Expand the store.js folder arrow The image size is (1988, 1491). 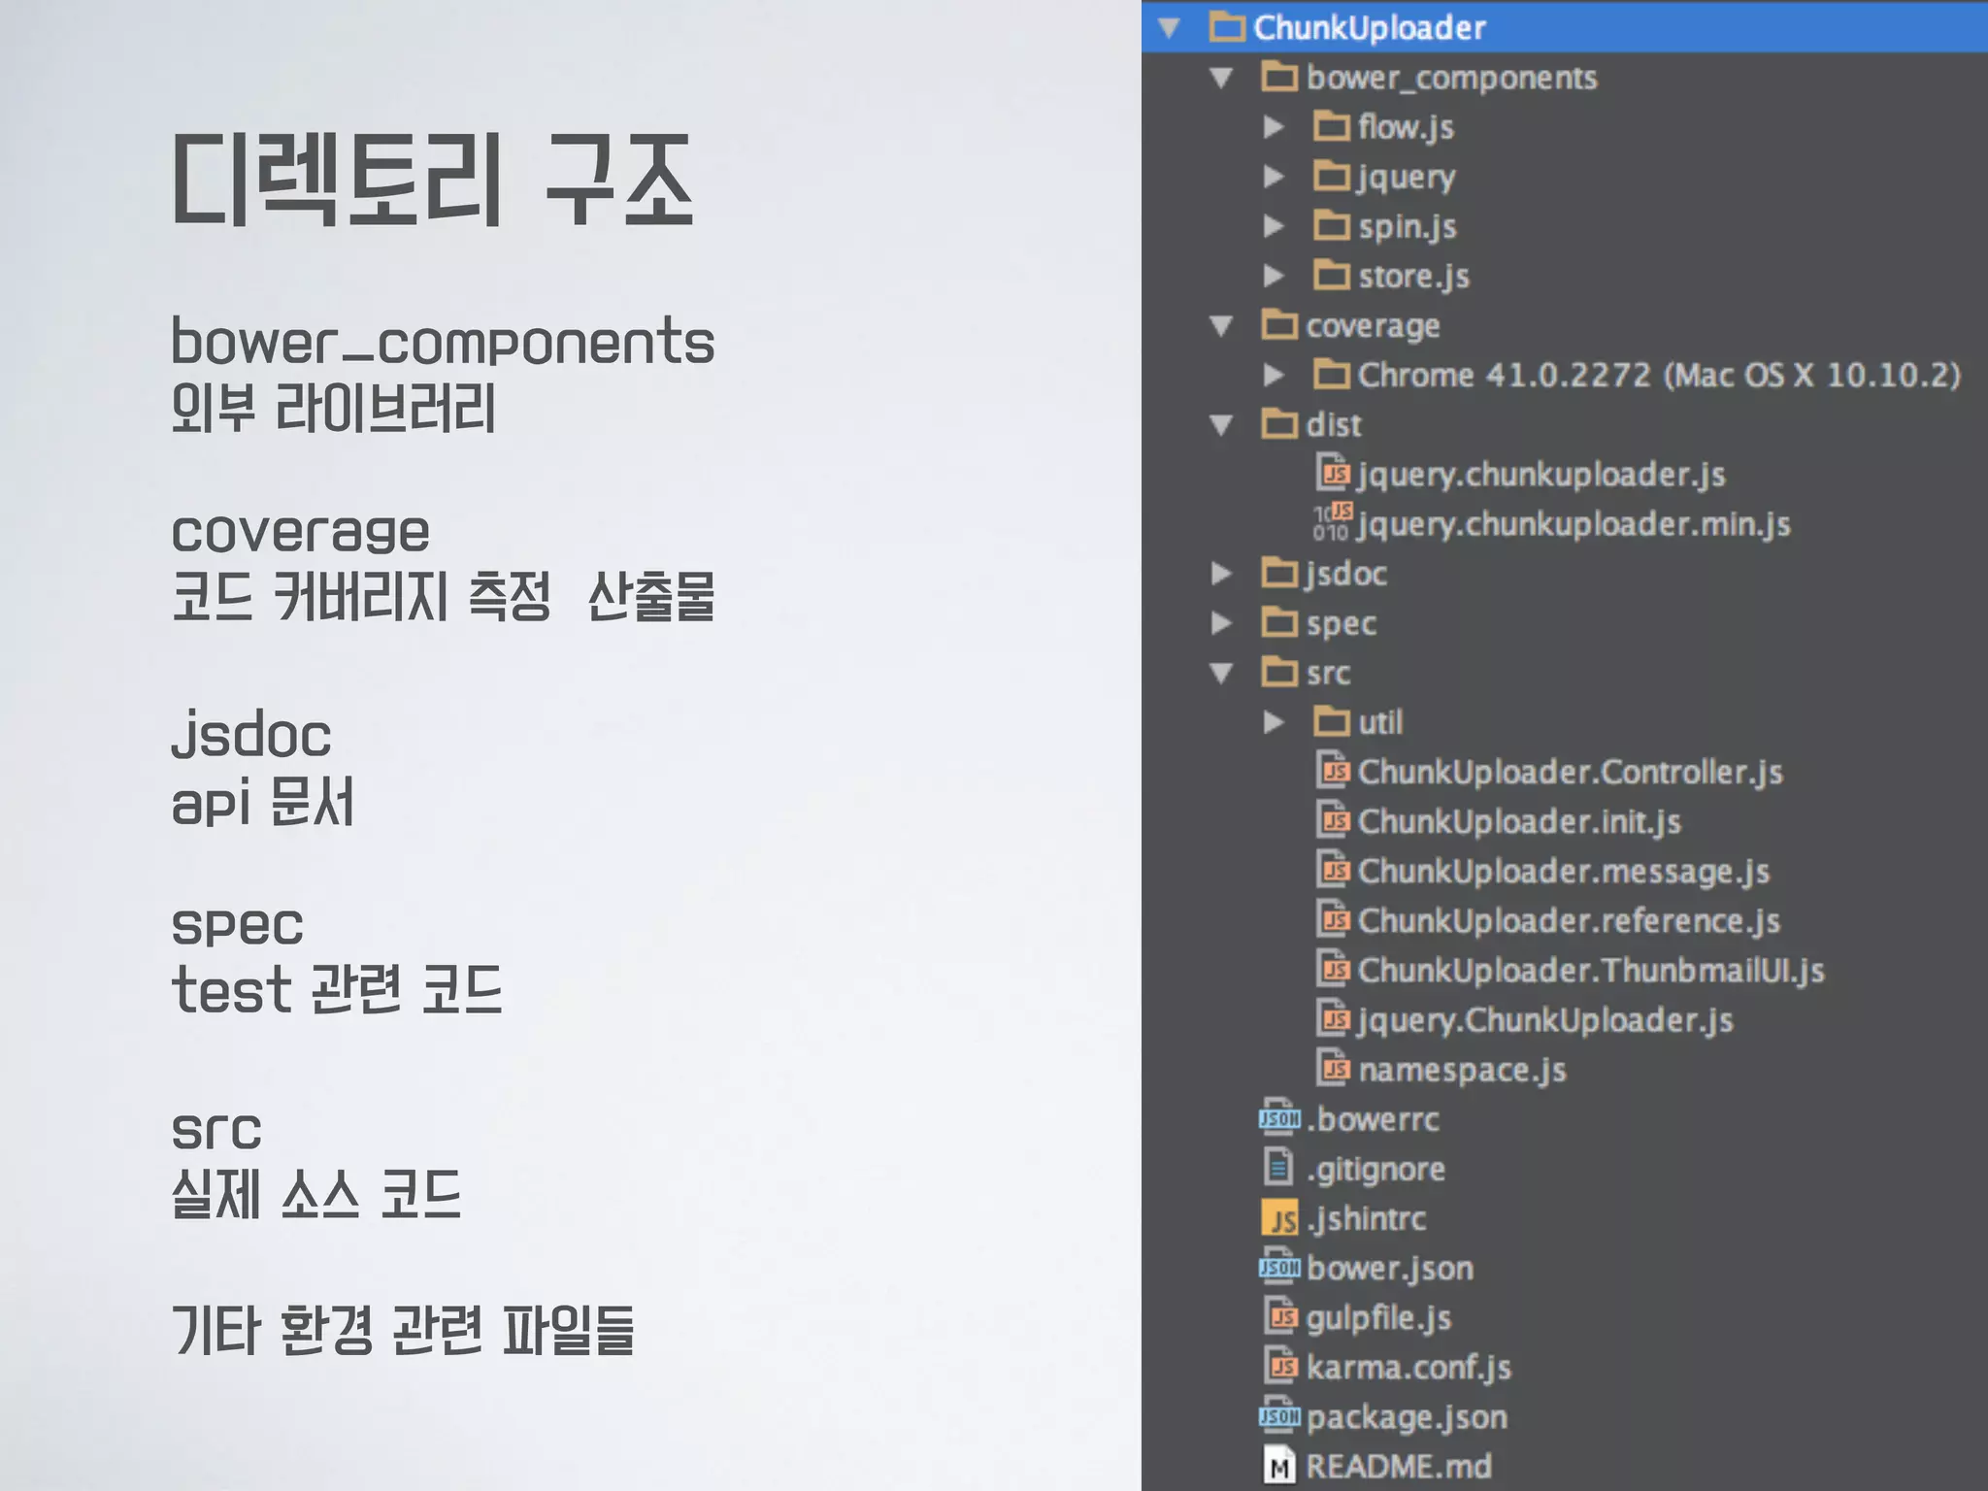1274,276
